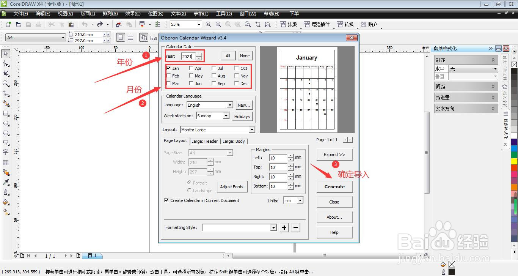Select the Rectangle tool
The height and width of the screenshot is (276, 518).
tap(5, 114)
